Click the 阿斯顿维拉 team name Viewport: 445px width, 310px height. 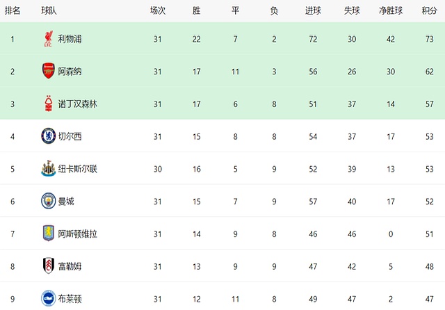(78, 234)
